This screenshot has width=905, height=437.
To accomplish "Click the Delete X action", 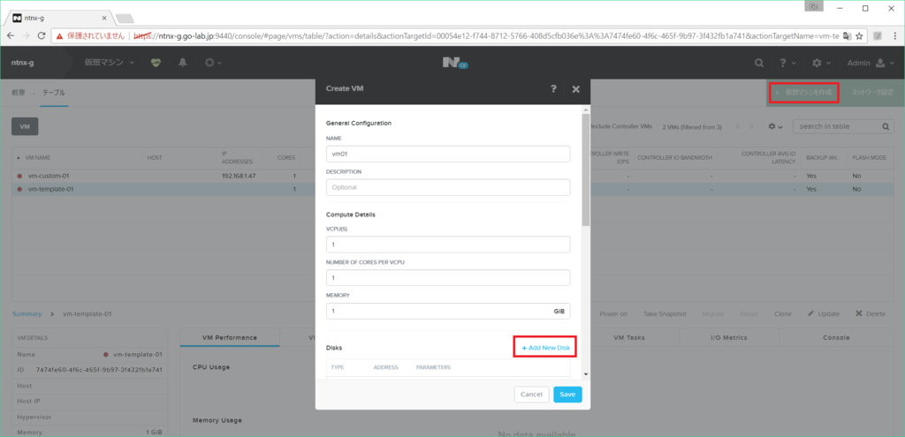I will [x=871, y=313].
